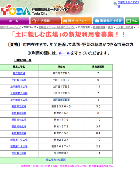139x170 pixels.
Task: Open the 全広場市内位置図 map link
Action: click(56, 160)
